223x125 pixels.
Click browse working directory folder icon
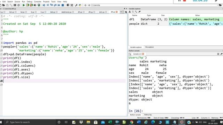coord(220,5)
